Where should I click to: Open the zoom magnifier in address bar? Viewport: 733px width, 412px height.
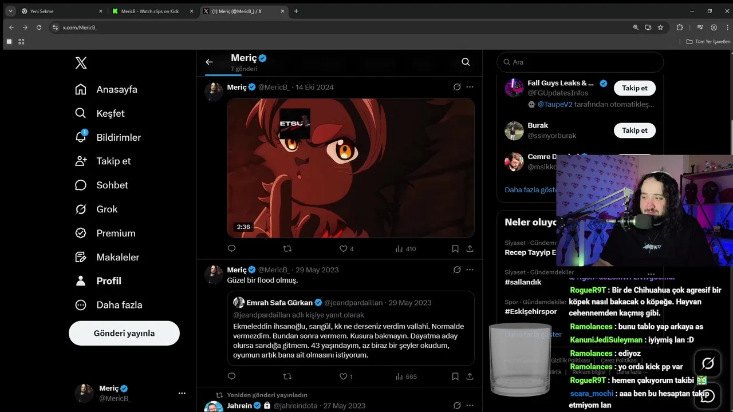636,27
